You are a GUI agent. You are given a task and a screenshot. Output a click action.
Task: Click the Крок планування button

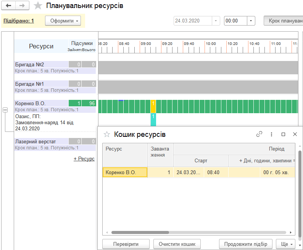(283, 21)
